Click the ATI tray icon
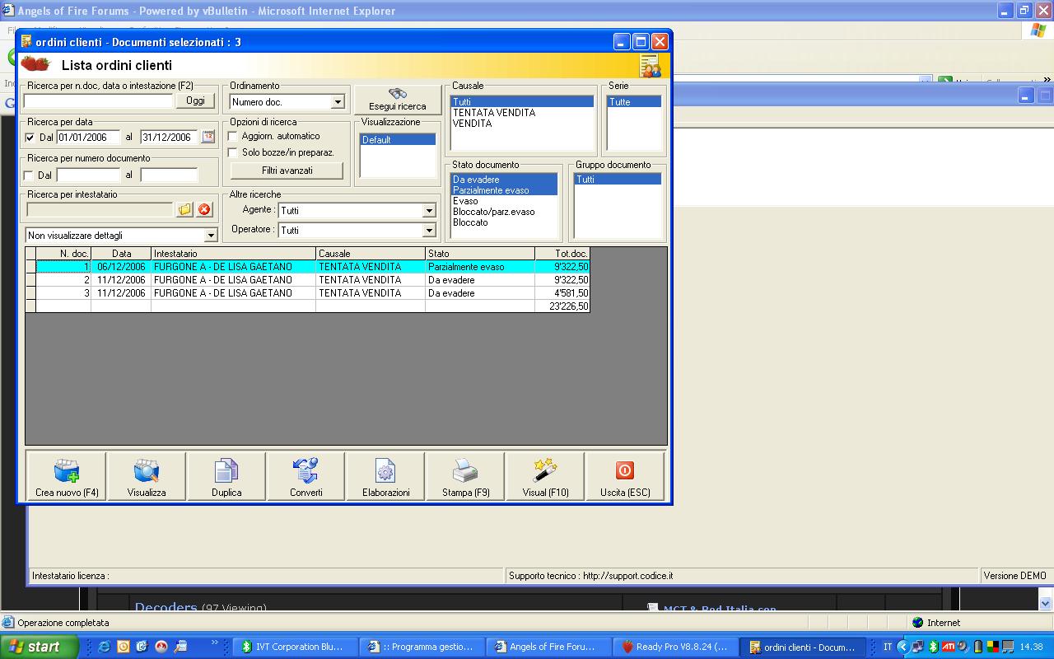 [x=948, y=647]
